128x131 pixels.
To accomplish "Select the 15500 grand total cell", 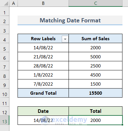I will [96, 93].
